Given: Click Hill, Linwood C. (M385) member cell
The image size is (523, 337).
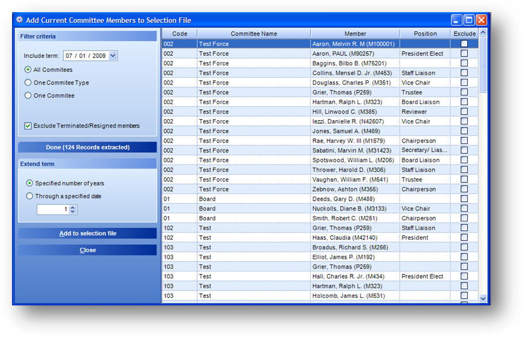Looking at the screenshot, I should pos(355,112).
